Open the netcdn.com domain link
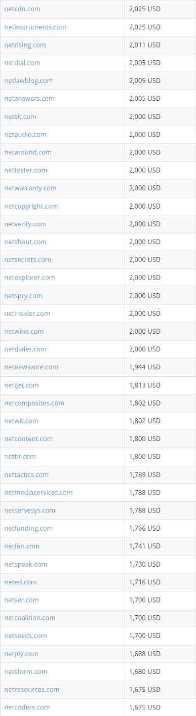Image resolution: width=196 pixels, height=716 pixels. (x=22, y=9)
